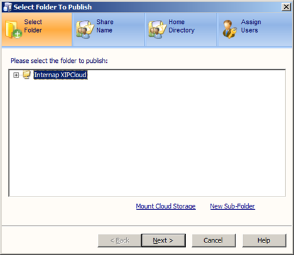Click the disabled Back button
Image resolution: width=294 pixels, height=255 pixels.
(x=119, y=241)
